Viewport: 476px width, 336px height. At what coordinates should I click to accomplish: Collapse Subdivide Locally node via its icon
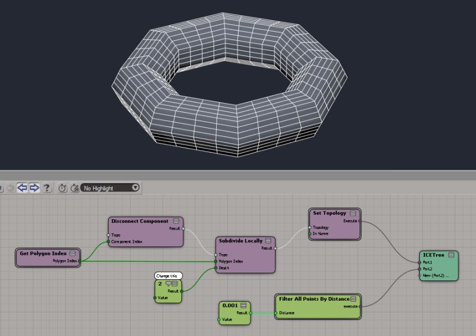[268, 241]
